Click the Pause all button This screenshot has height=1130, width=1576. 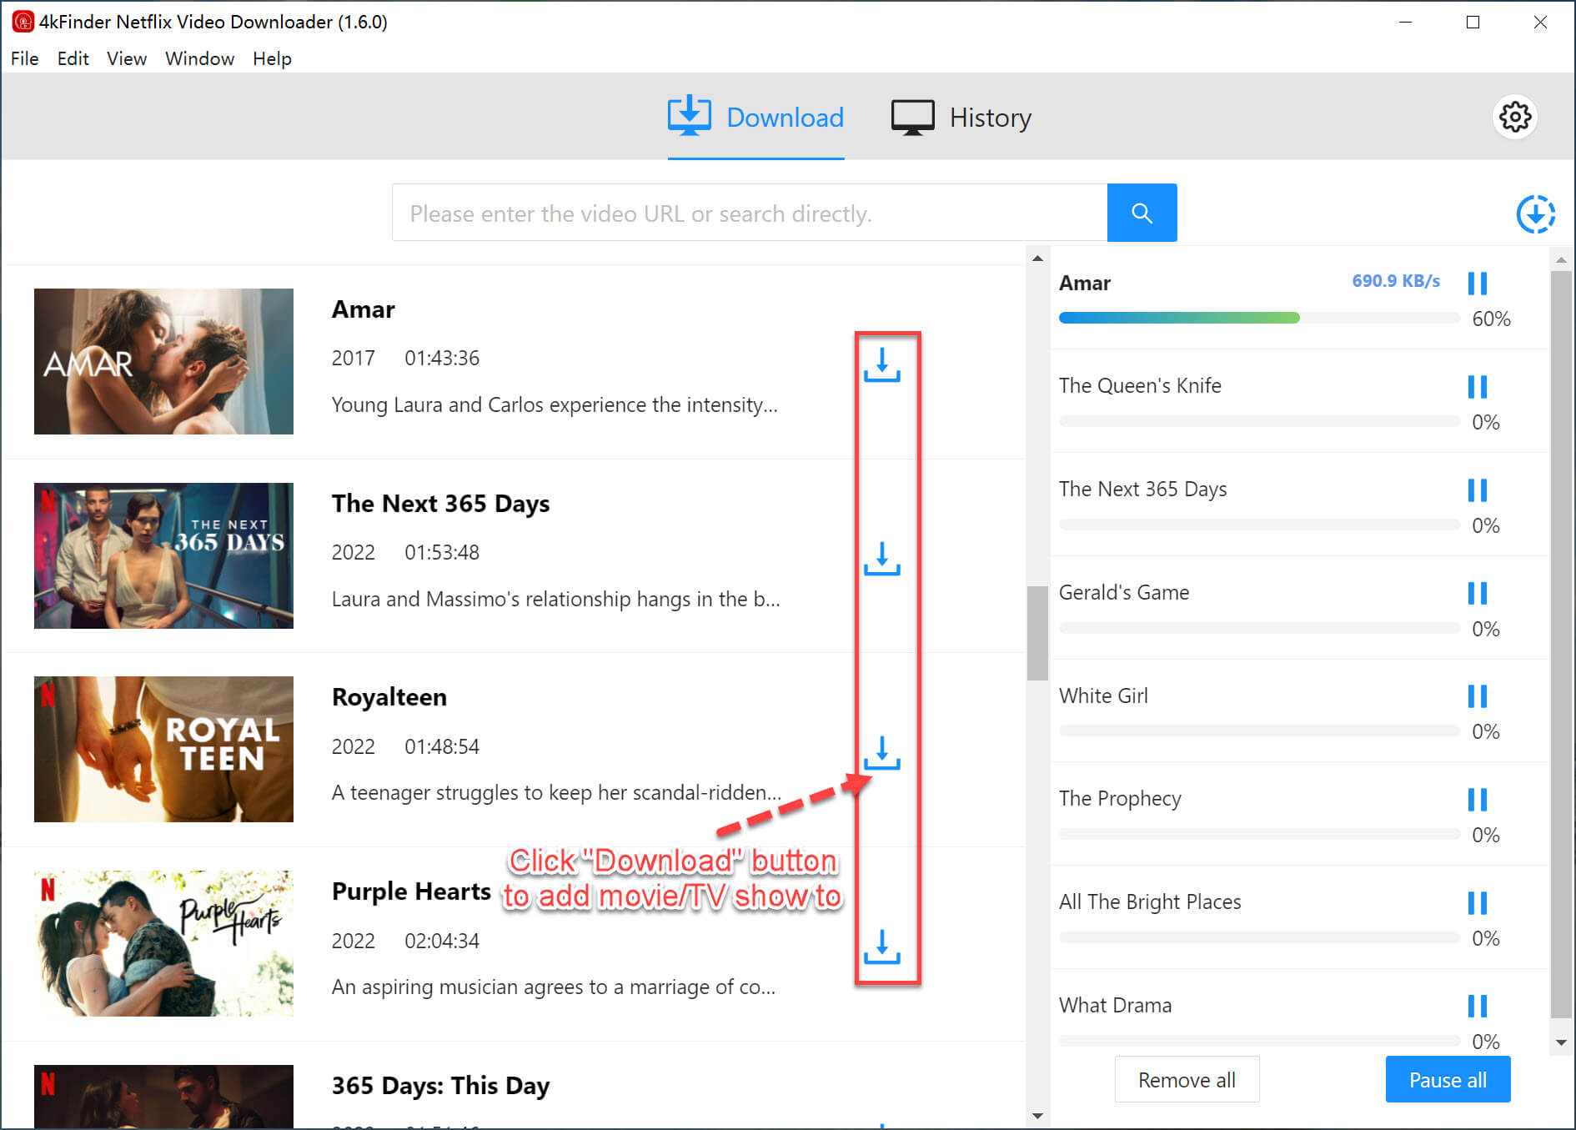tap(1447, 1080)
